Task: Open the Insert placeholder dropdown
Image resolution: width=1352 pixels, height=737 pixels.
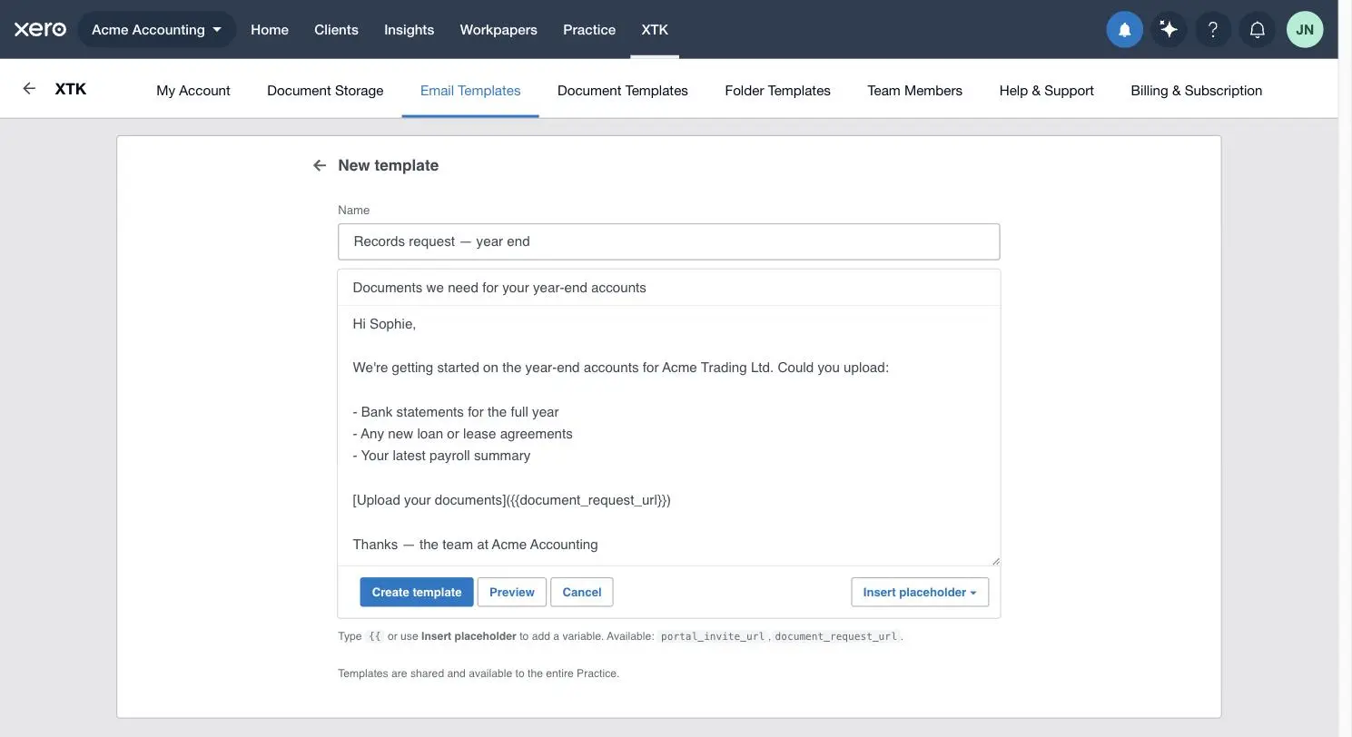Action: click(920, 592)
